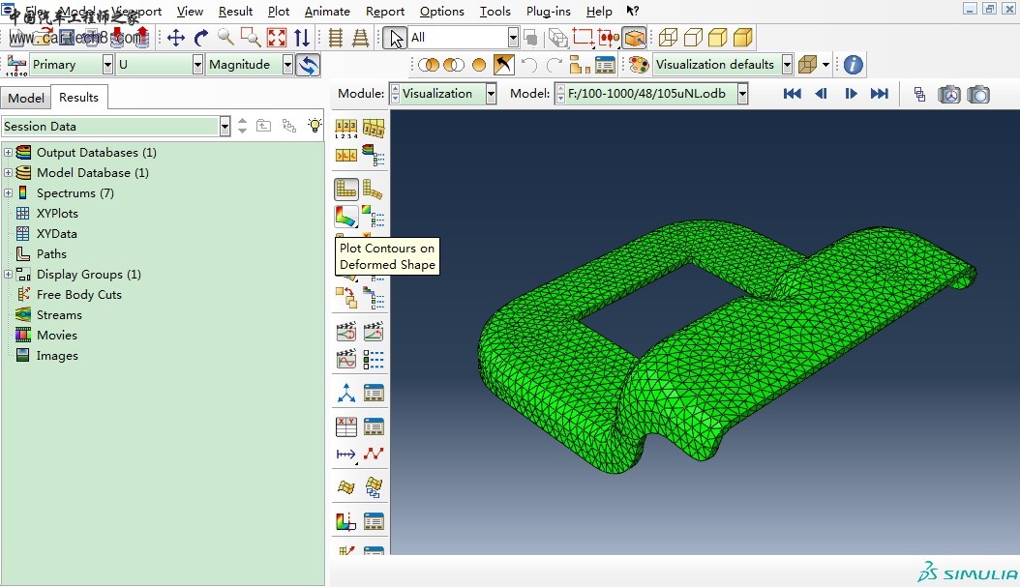Switch to the Model tab
This screenshot has width=1020, height=587.
26,98
